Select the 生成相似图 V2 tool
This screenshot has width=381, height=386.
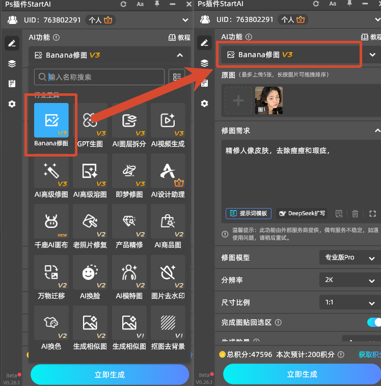coord(90,322)
